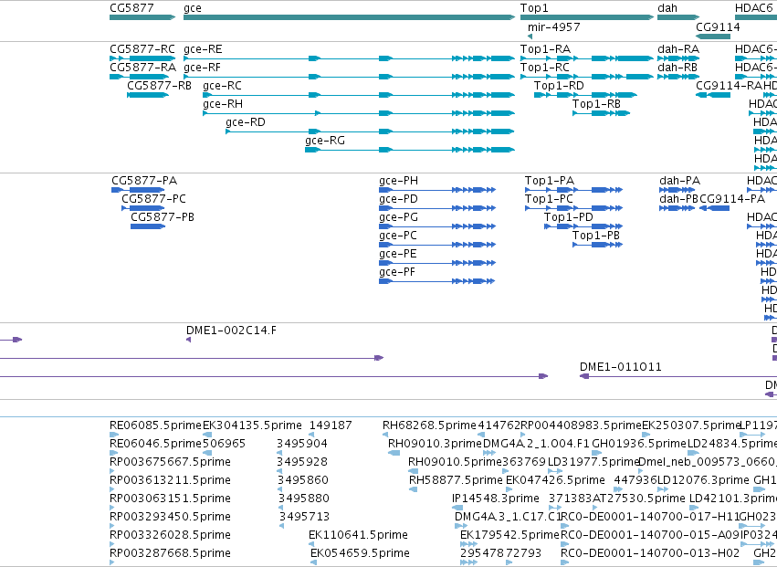This screenshot has width=777, height=567.
Task: Click the RP003675667.5prime EST marker
Action: [112, 471]
